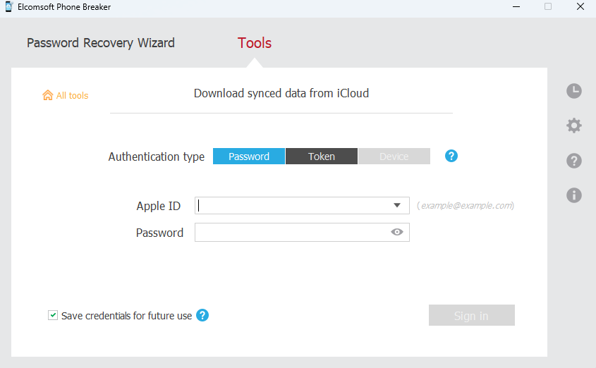Select Password authentication type

[x=249, y=156]
